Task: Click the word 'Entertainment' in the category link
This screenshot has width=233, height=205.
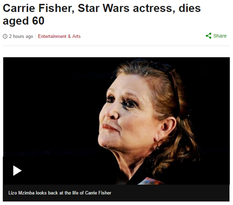Action: click(52, 36)
